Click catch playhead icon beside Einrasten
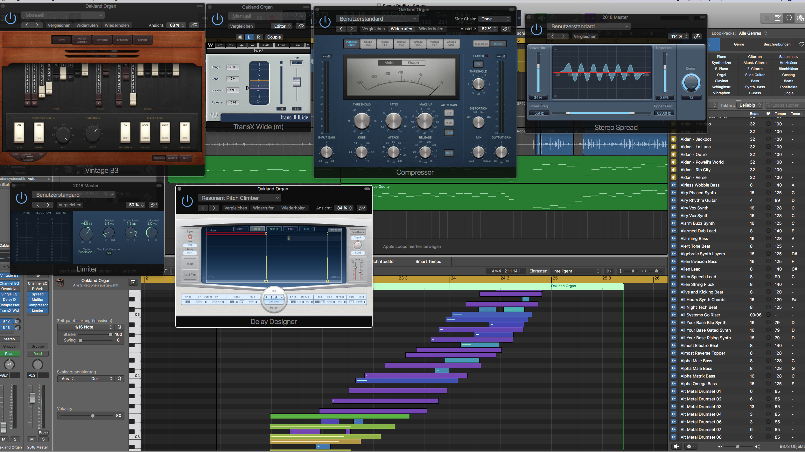This screenshot has height=452, width=805. (609, 271)
